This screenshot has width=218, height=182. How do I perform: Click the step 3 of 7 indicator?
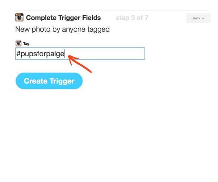pos(132,18)
